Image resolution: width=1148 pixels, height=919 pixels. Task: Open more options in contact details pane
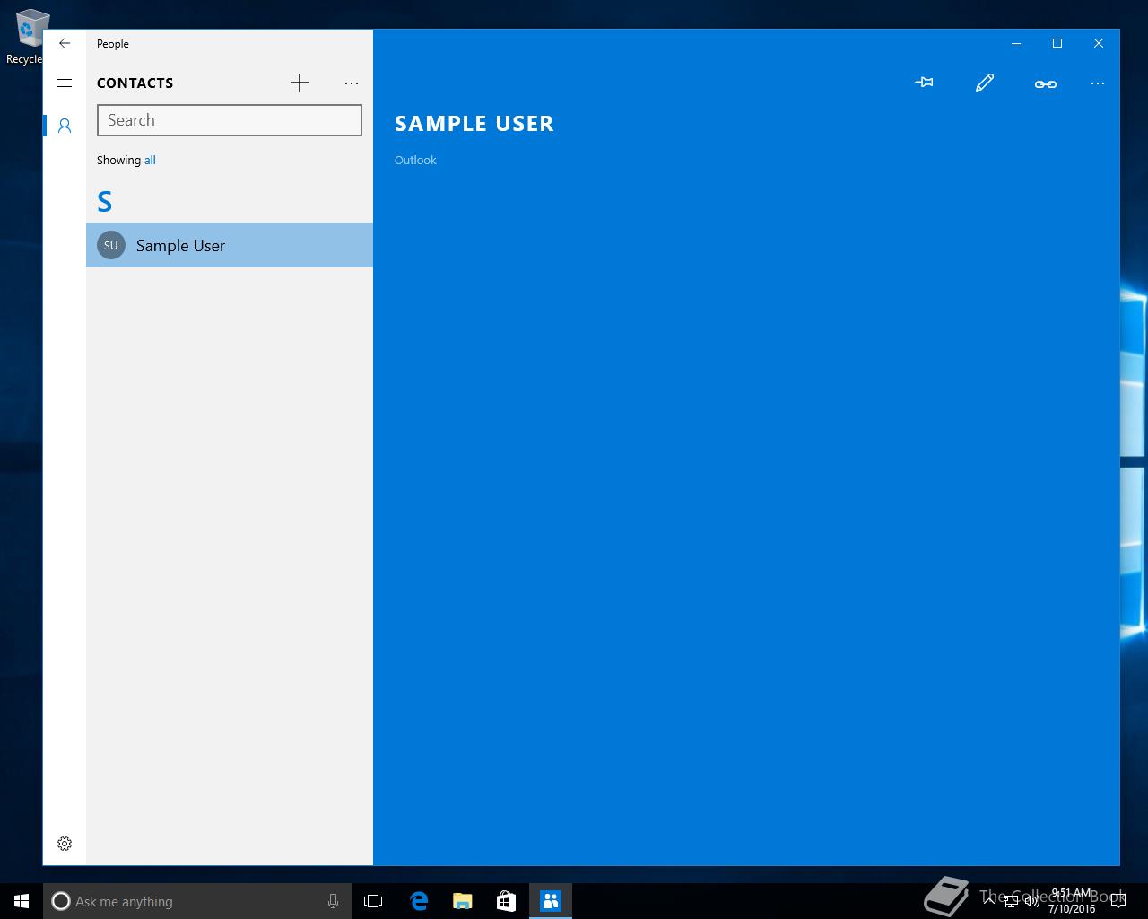click(1098, 83)
